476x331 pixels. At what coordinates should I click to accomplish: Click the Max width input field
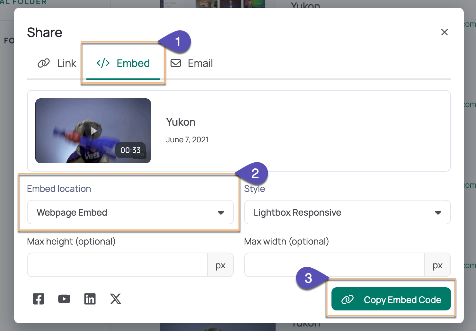pyautogui.click(x=335, y=265)
